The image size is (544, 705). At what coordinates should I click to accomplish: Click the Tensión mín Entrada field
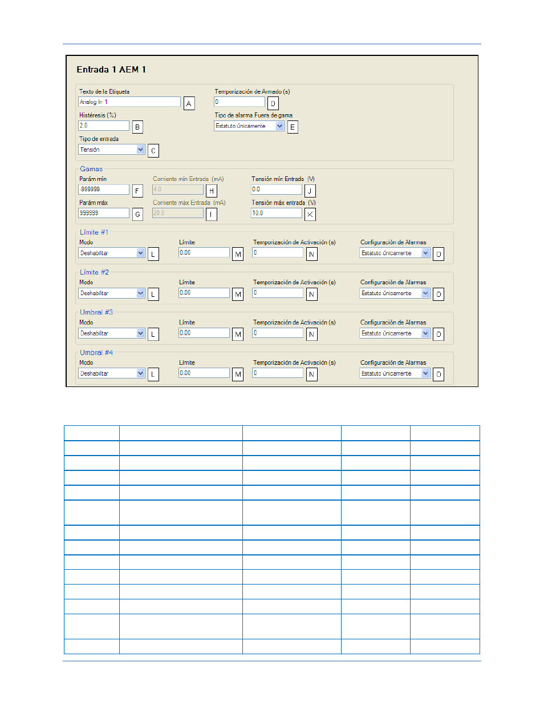[x=277, y=190]
